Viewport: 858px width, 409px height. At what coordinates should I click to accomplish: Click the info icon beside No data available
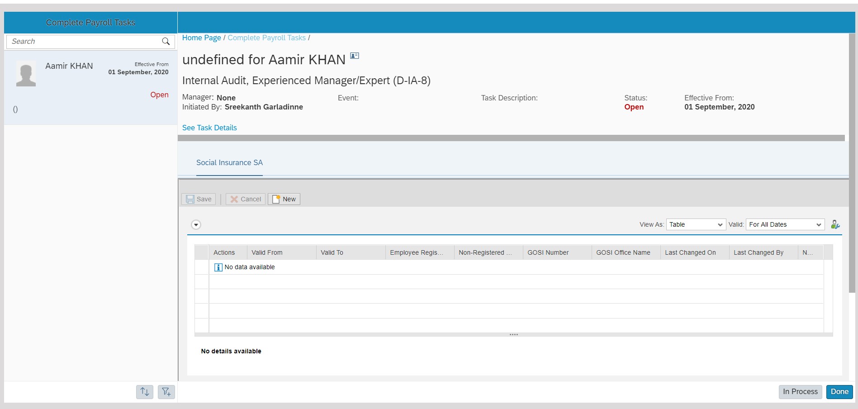click(x=218, y=267)
